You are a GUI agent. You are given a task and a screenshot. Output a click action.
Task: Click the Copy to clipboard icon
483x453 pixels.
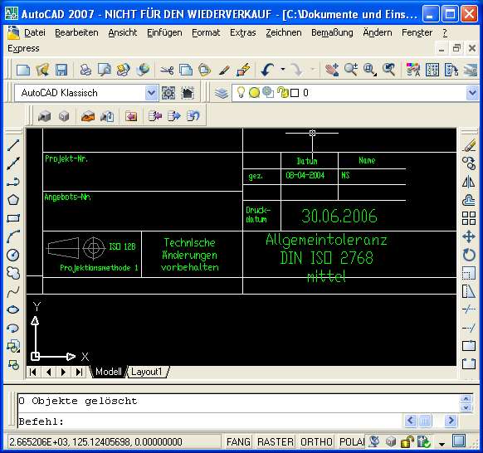186,70
